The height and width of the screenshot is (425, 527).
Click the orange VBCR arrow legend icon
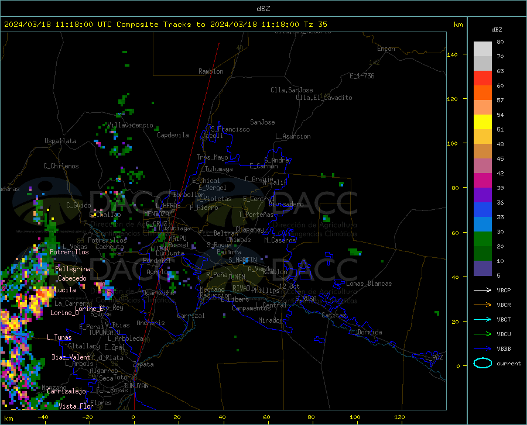(x=482, y=305)
